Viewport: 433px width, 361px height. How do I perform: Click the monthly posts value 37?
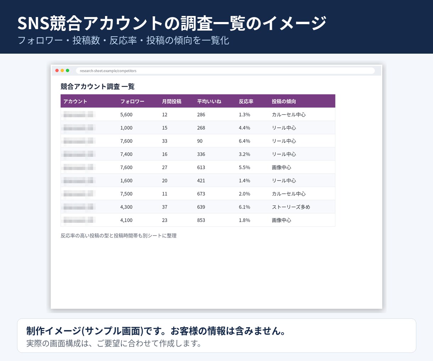tap(165, 207)
